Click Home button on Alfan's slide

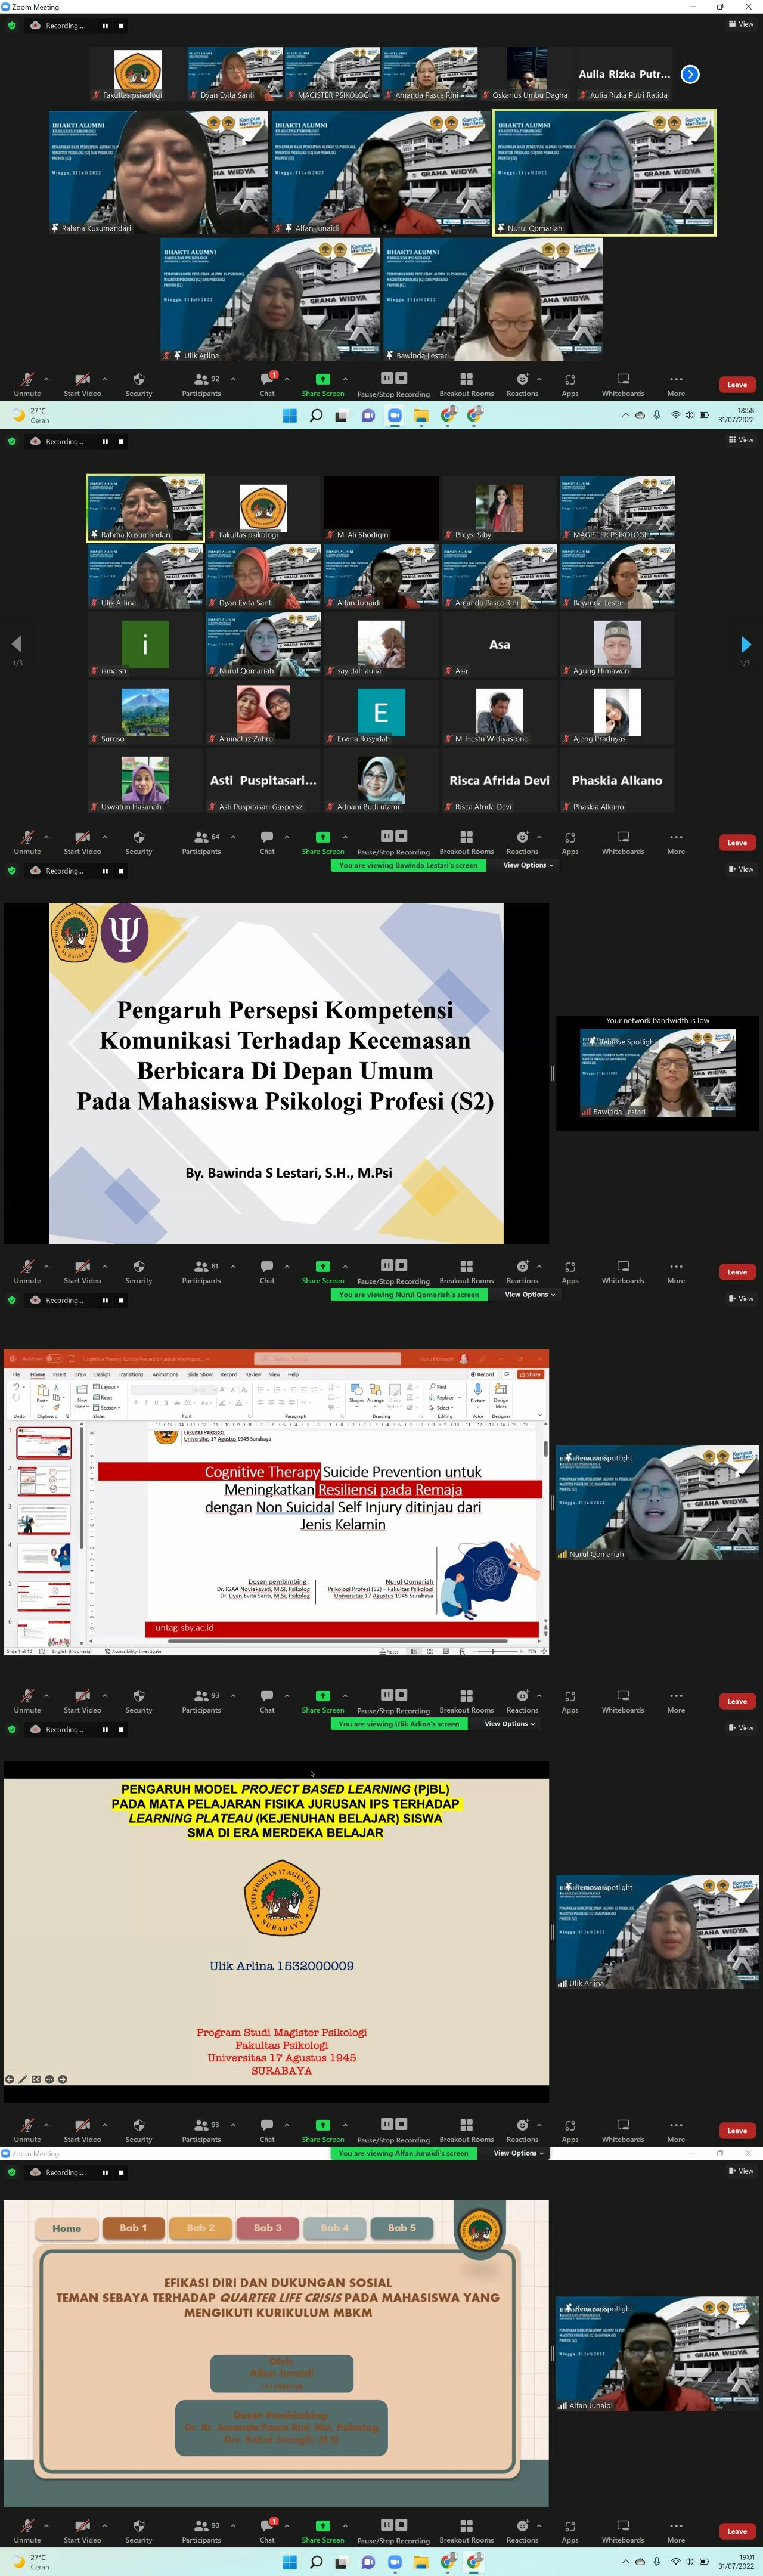point(67,2228)
